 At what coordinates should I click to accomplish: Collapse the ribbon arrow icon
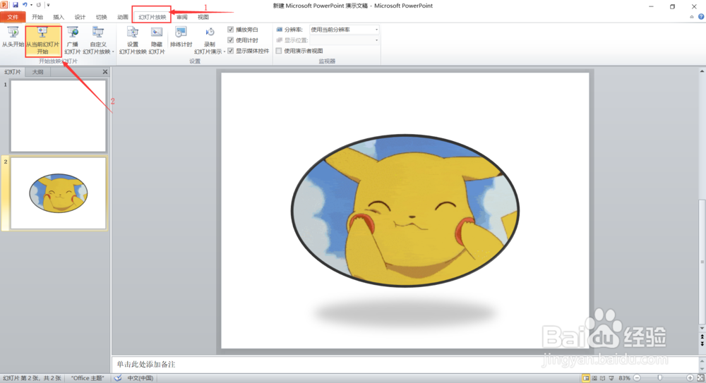[692, 17]
